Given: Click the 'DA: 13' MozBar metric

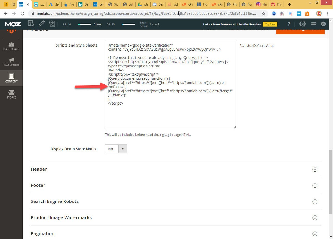Looking at the screenshot, I should click(x=110, y=24).
